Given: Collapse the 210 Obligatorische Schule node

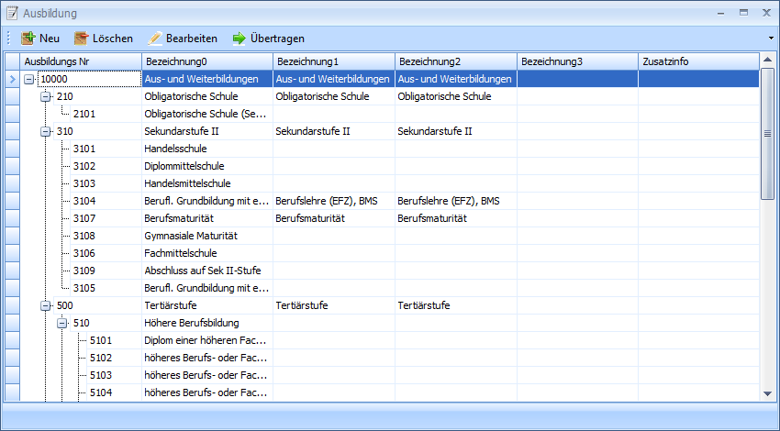Looking at the screenshot, I should tap(46, 96).
